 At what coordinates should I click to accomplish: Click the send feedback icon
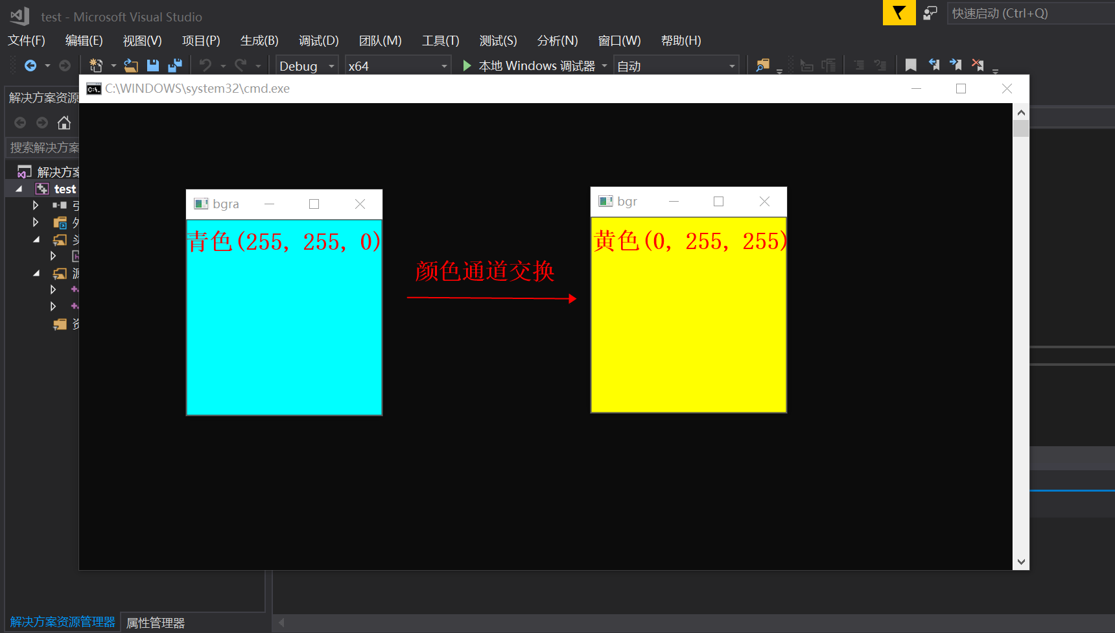tap(930, 13)
